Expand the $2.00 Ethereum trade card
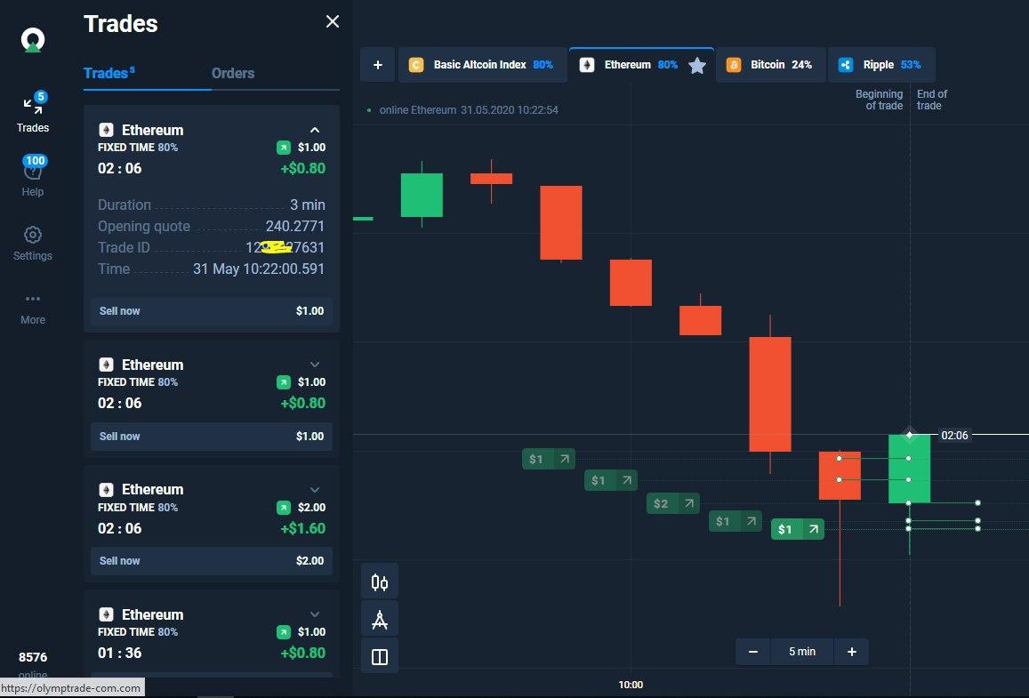 315,489
